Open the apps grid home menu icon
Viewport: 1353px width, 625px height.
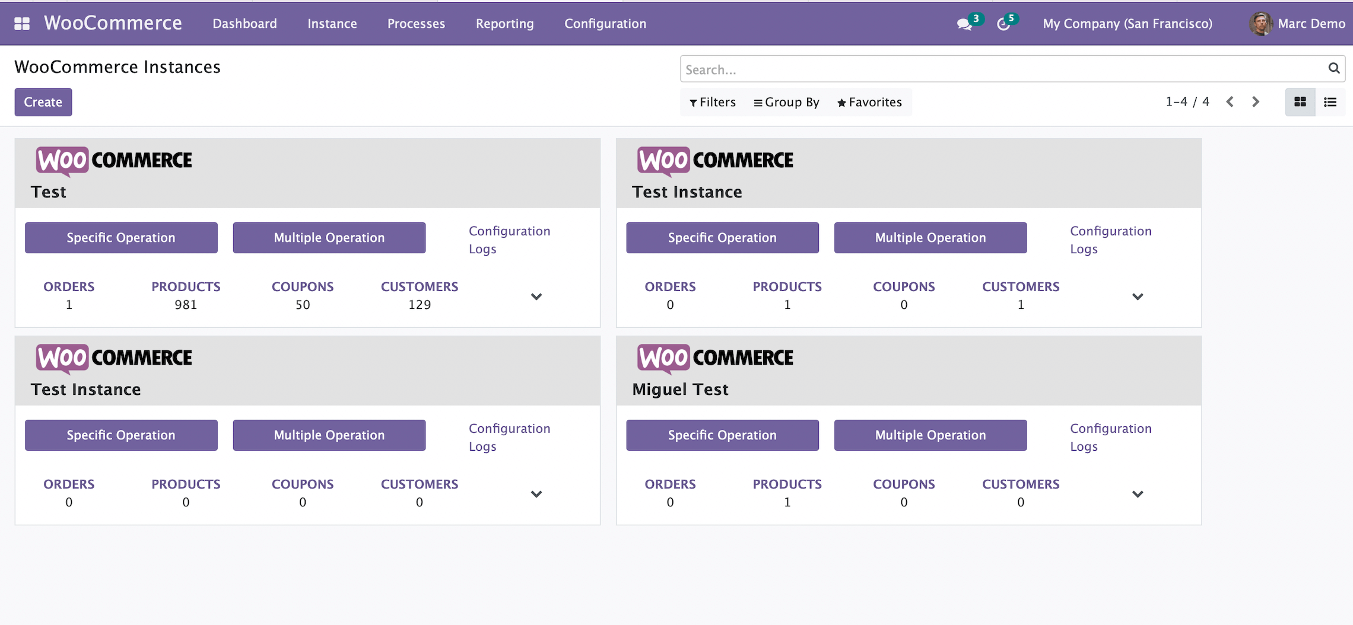click(x=22, y=24)
